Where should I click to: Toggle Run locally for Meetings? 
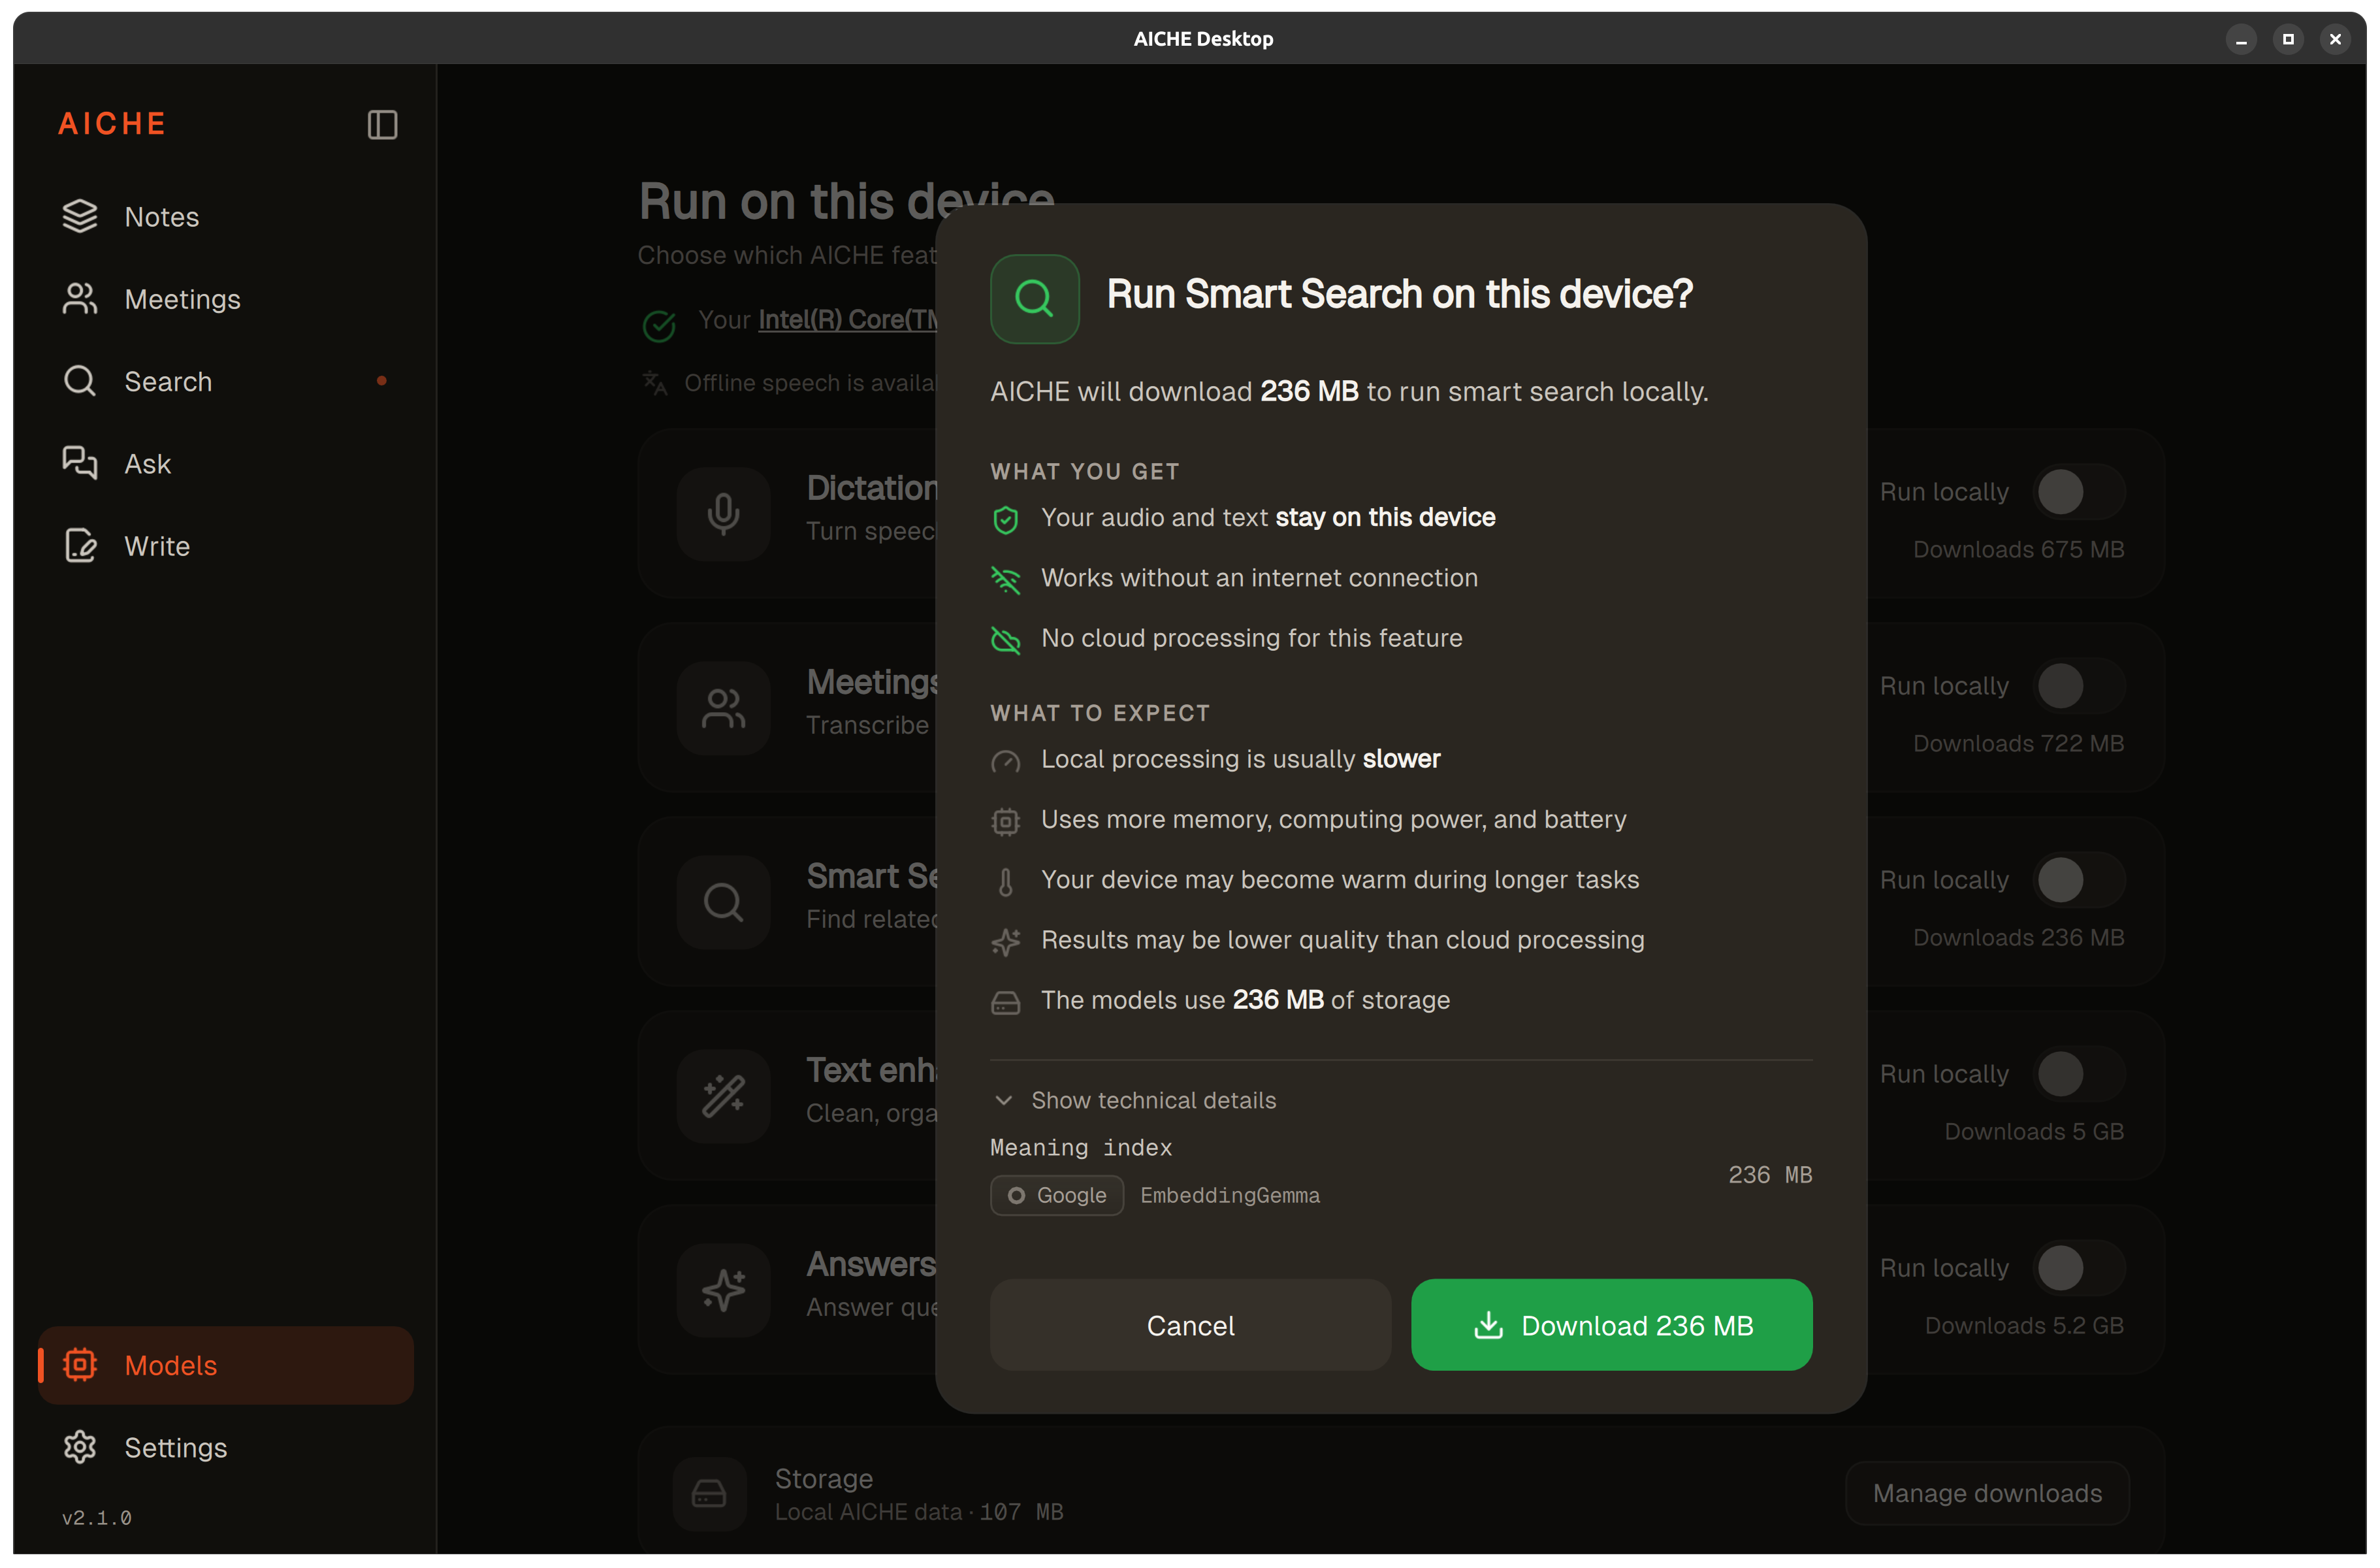point(2080,686)
